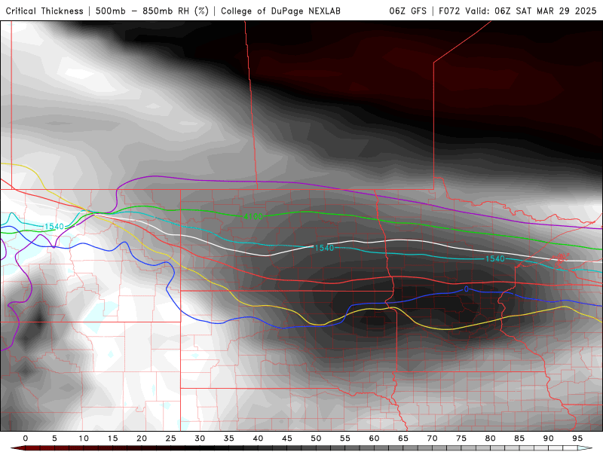Click the cyan '1540' label near left edge
603x452 pixels.
(54, 227)
